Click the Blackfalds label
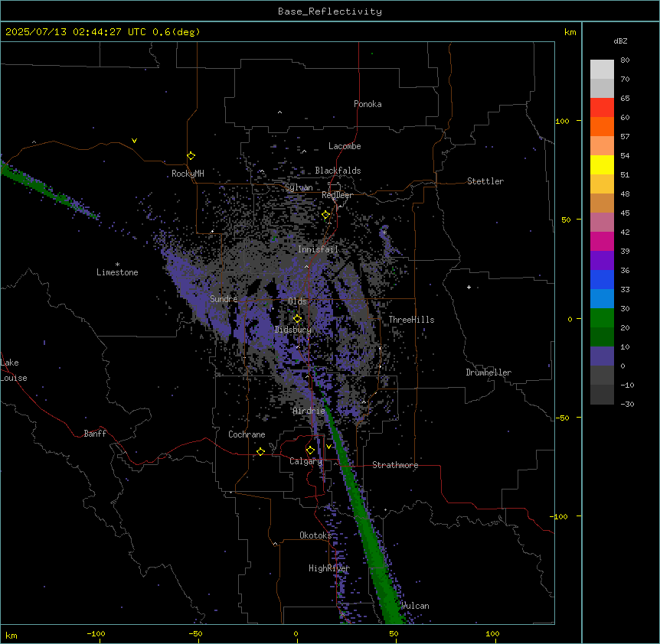This screenshot has width=660, height=644. [338, 171]
